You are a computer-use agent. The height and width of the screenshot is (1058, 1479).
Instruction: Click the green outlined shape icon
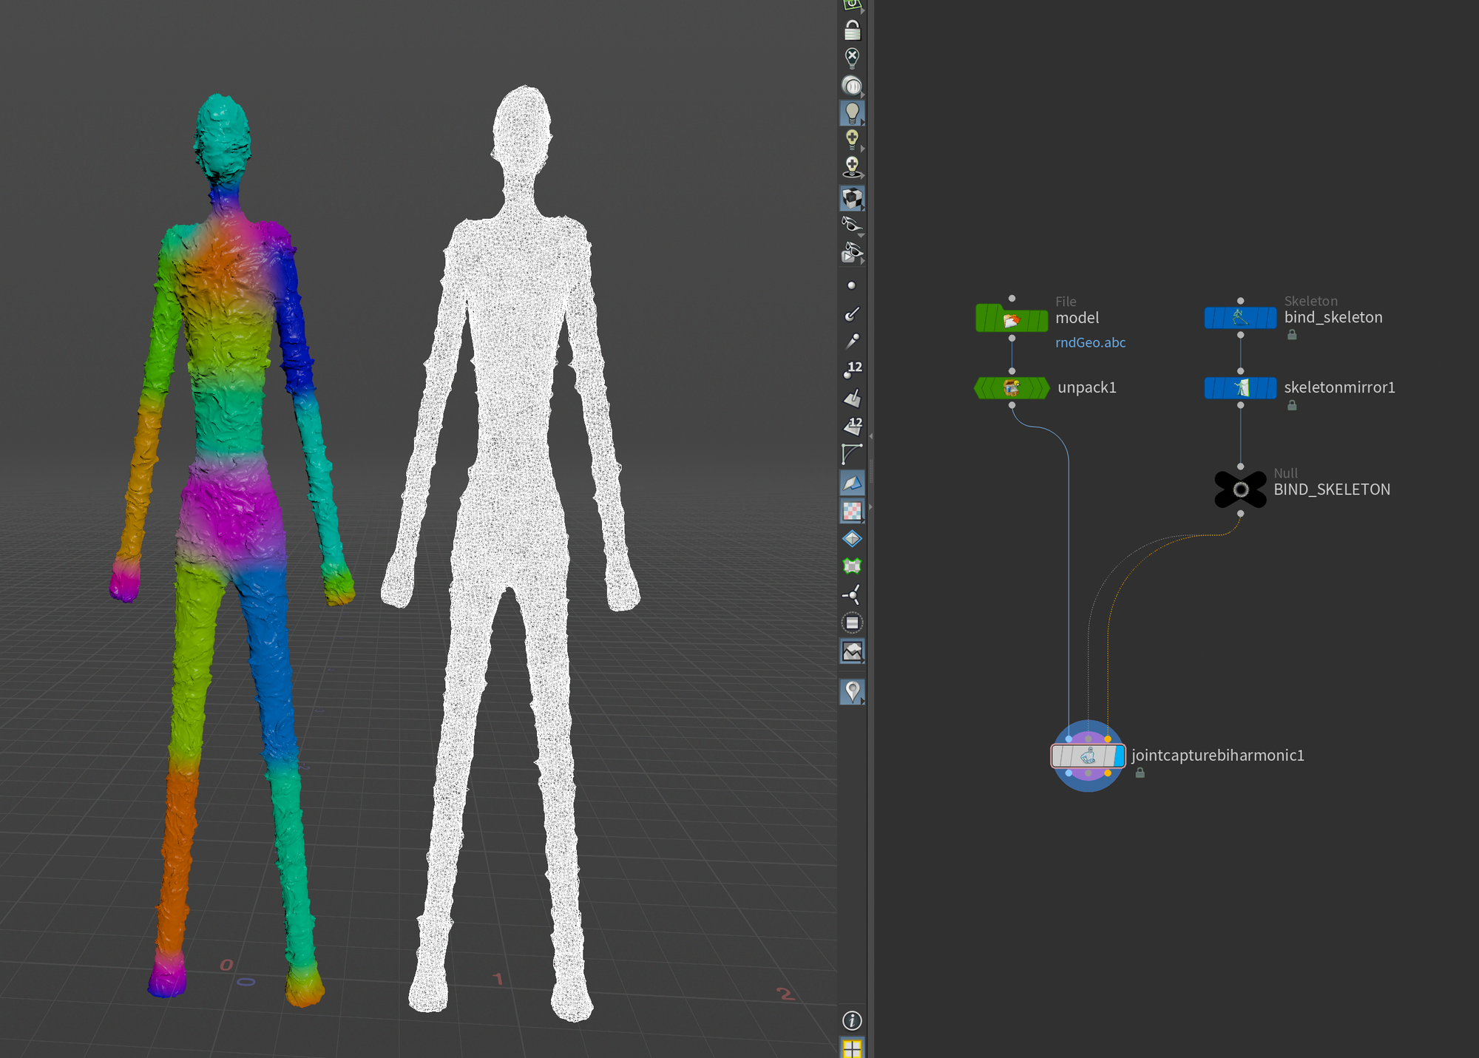click(852, 566)
